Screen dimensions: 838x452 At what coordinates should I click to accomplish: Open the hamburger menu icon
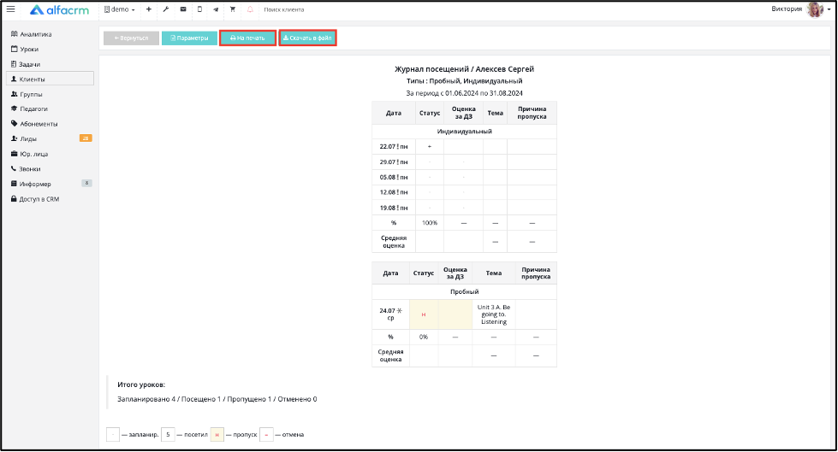coord(10,9)
